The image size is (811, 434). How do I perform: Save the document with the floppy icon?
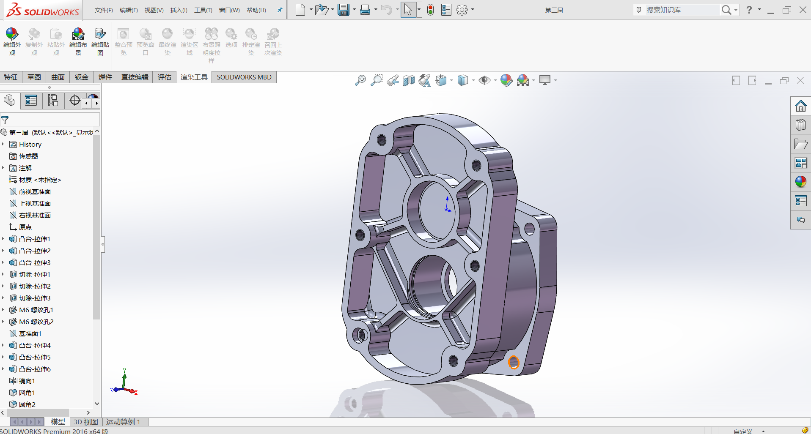(344, 10)
